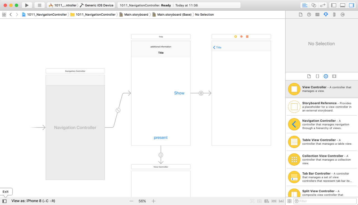Click the First Responder dock icon

(x=241, y=37)
